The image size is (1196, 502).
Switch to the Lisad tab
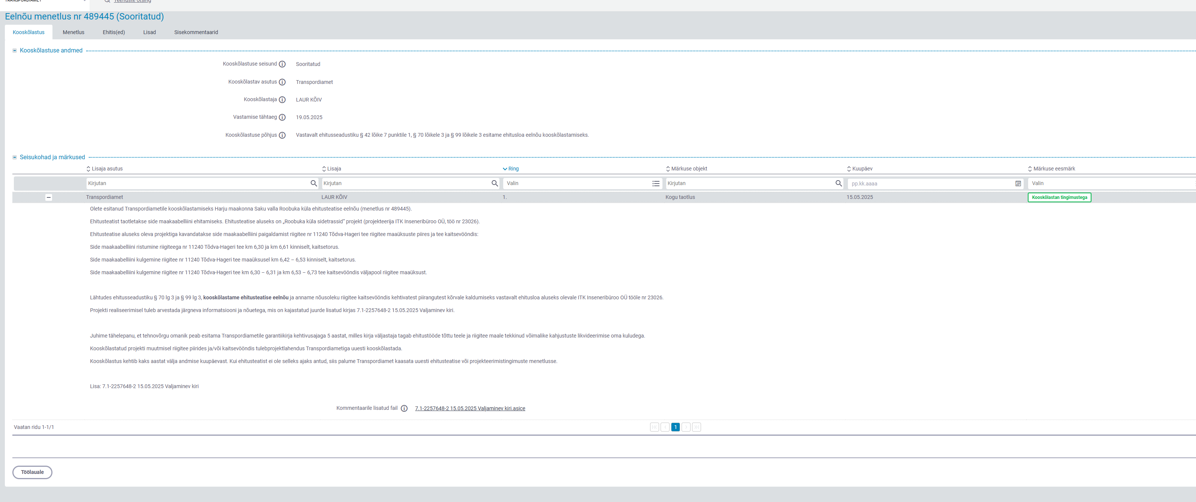[149, 32]
